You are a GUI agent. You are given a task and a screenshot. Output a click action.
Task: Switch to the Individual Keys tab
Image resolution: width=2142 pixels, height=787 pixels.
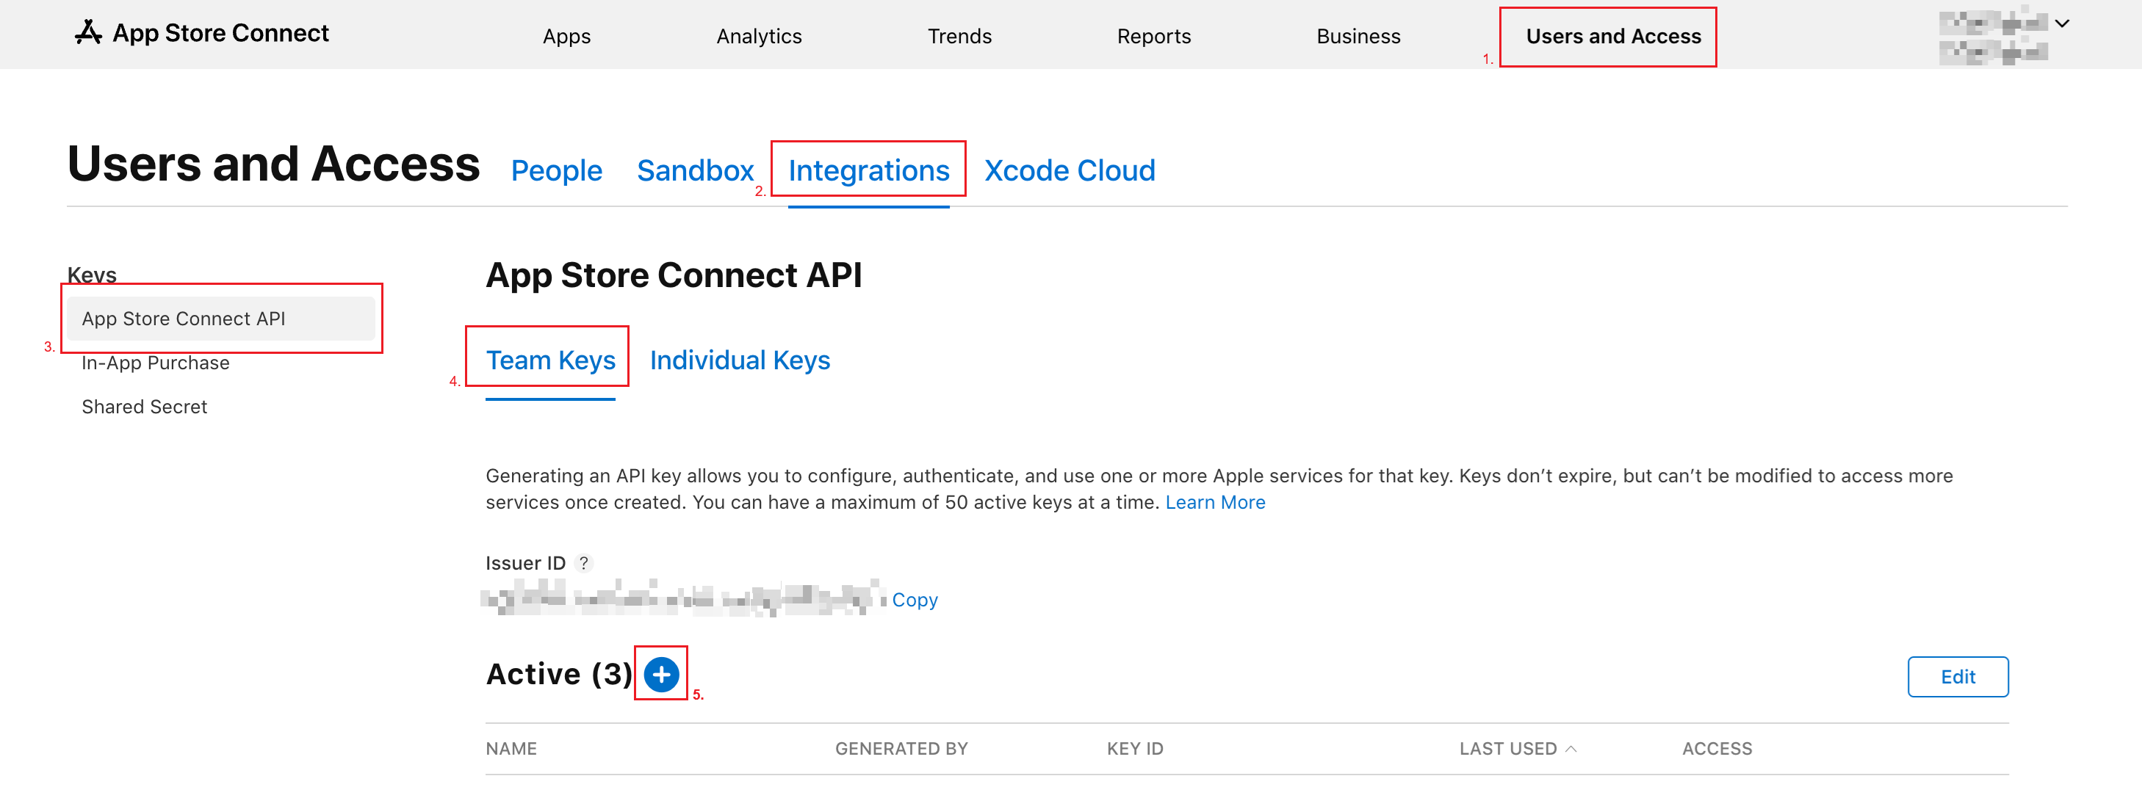point(739,360)
